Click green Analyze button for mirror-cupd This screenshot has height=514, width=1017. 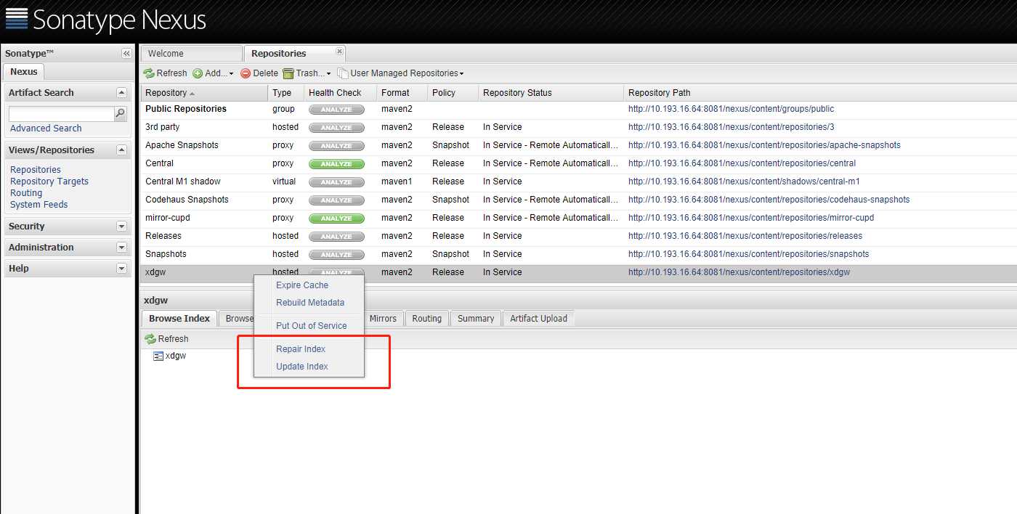point(336,219)
